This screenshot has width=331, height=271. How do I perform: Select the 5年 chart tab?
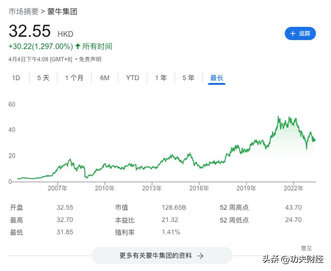tap(188, 78)
